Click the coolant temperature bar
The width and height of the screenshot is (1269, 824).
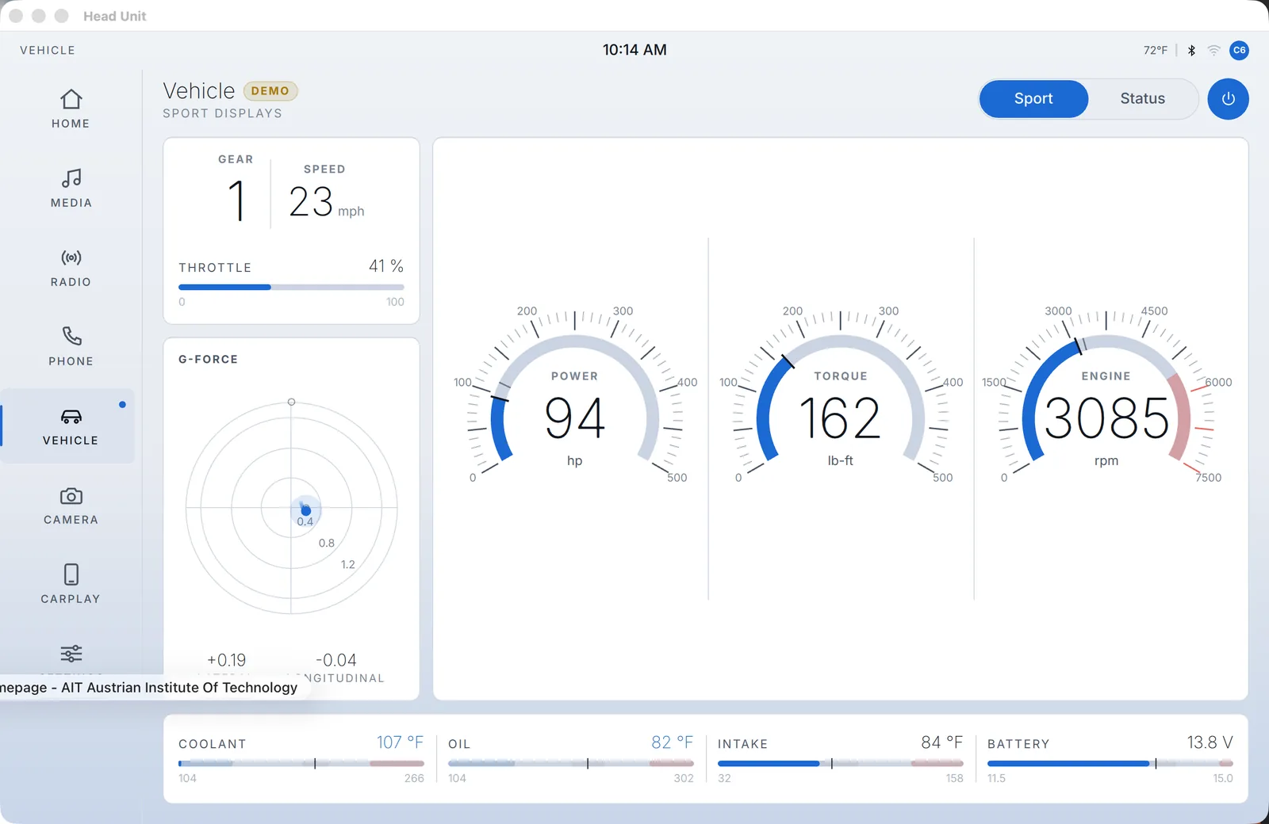(x=301, y=764)
